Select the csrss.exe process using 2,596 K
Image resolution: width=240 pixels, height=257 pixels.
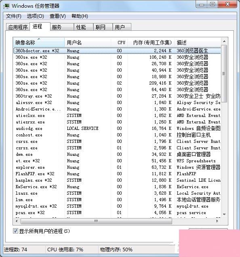[117, 148]
